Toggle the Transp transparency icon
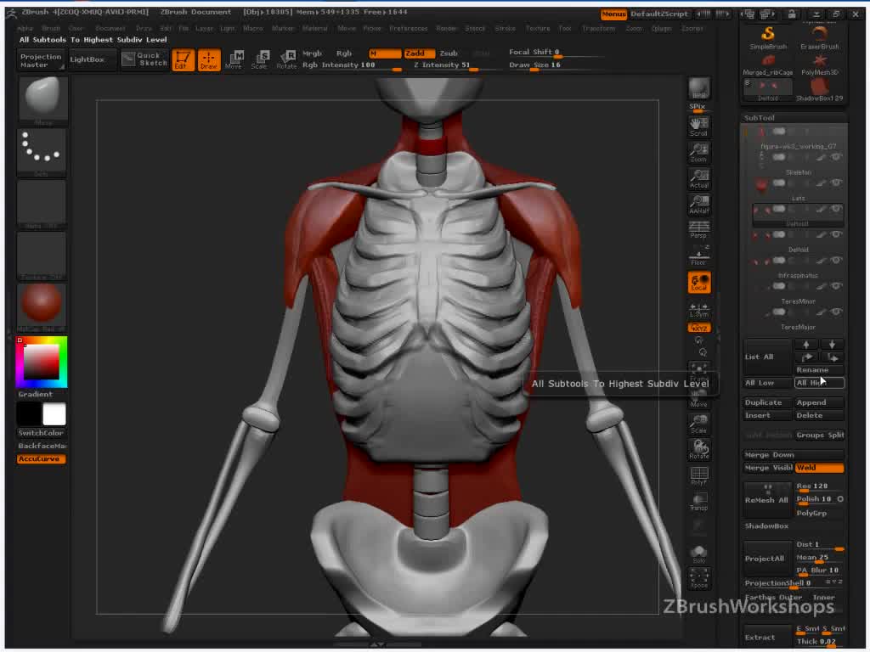This screenshot has width=870, height=652. pyautogui.click(x=698, y=502)
